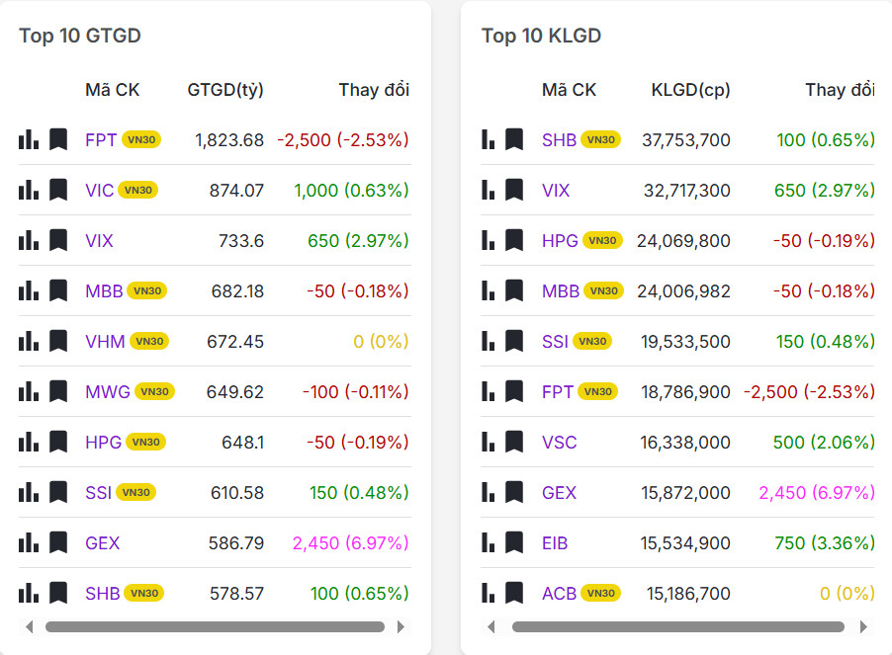Bookmark VIC stock in Top 10 GTGD
The image size is (892, 655).
58,190
